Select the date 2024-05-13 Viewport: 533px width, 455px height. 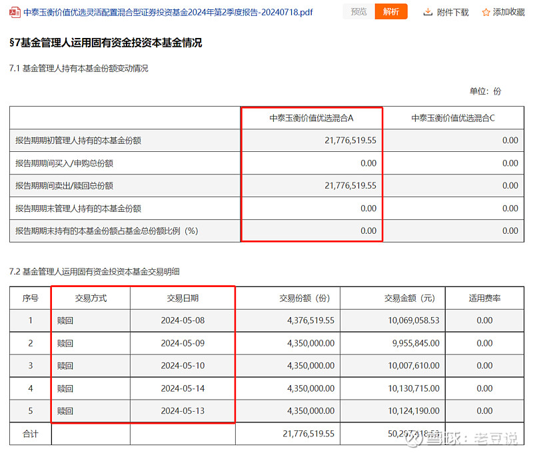[x=183, y=411]
